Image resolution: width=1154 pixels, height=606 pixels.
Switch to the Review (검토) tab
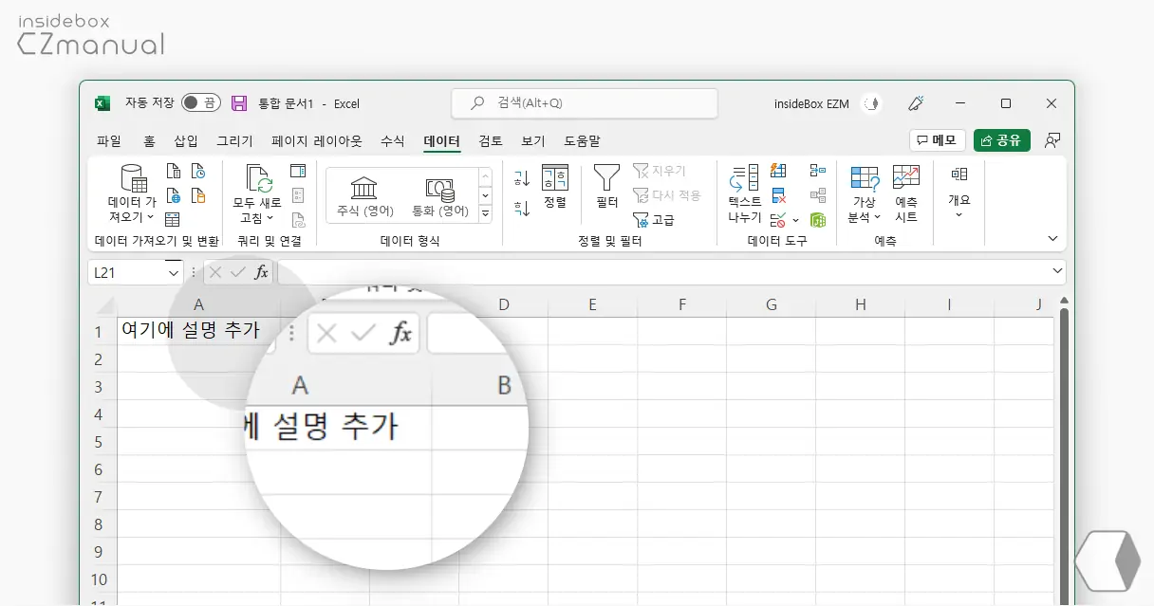491,140
